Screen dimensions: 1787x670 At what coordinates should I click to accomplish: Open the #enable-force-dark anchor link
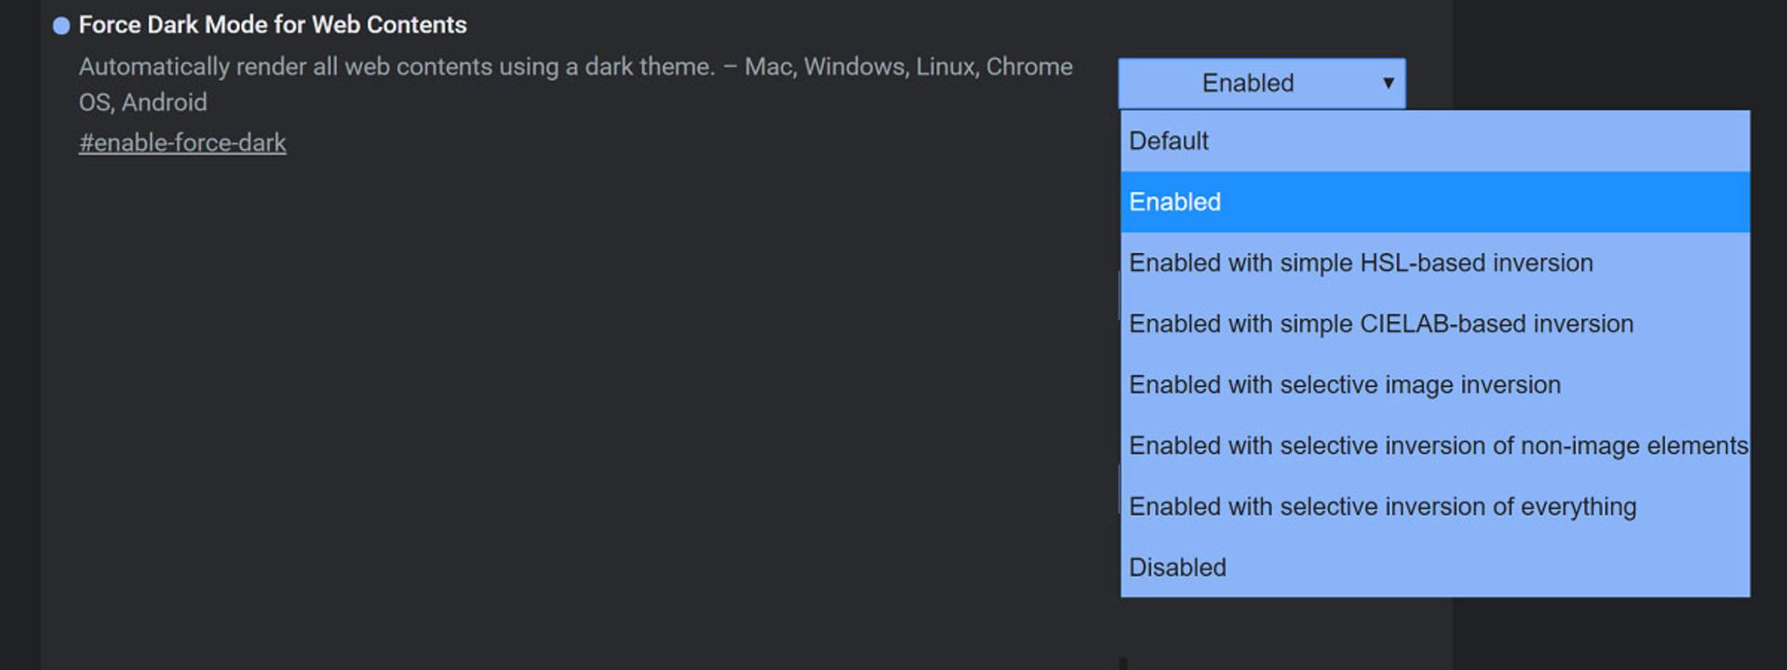(182, 142)
